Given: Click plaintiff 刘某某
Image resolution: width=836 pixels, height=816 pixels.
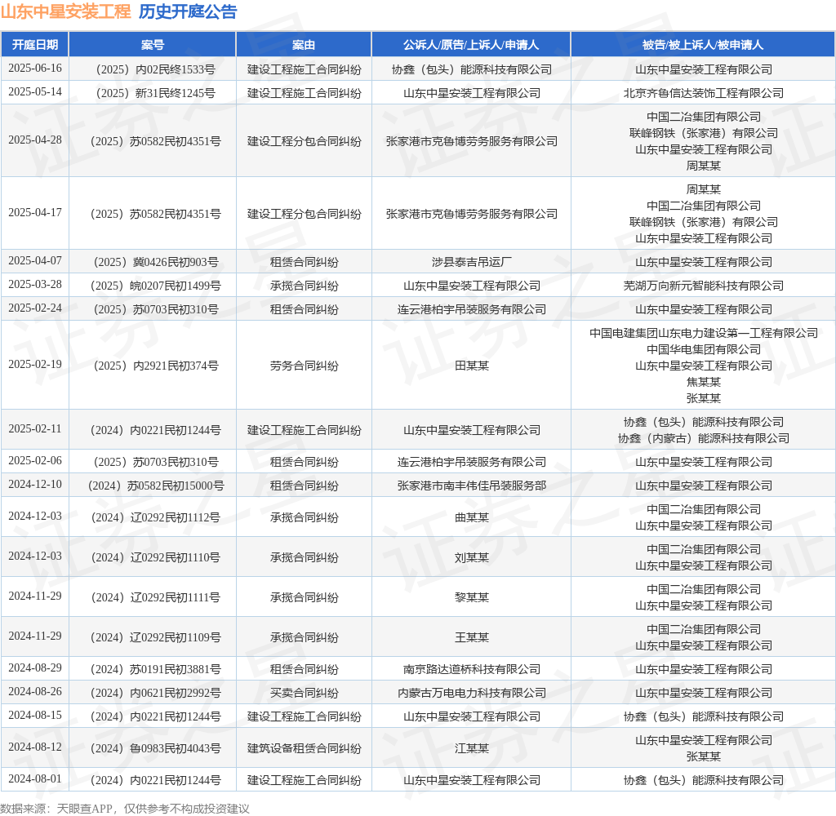Looking at the screenshot, I should pos(471,557).
